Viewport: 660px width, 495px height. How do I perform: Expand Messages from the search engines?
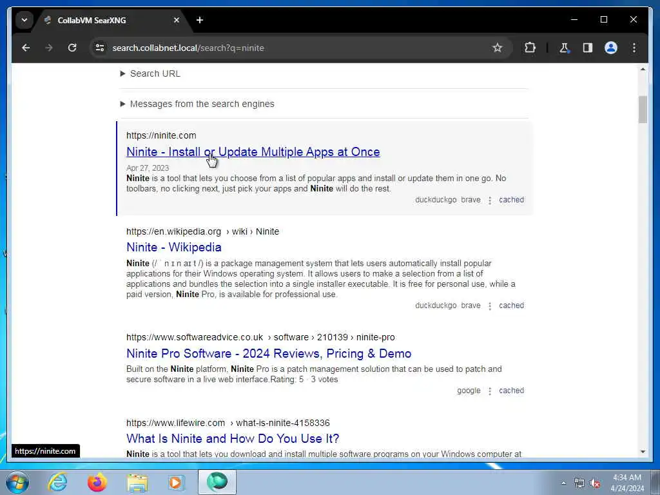pos(197,104)
